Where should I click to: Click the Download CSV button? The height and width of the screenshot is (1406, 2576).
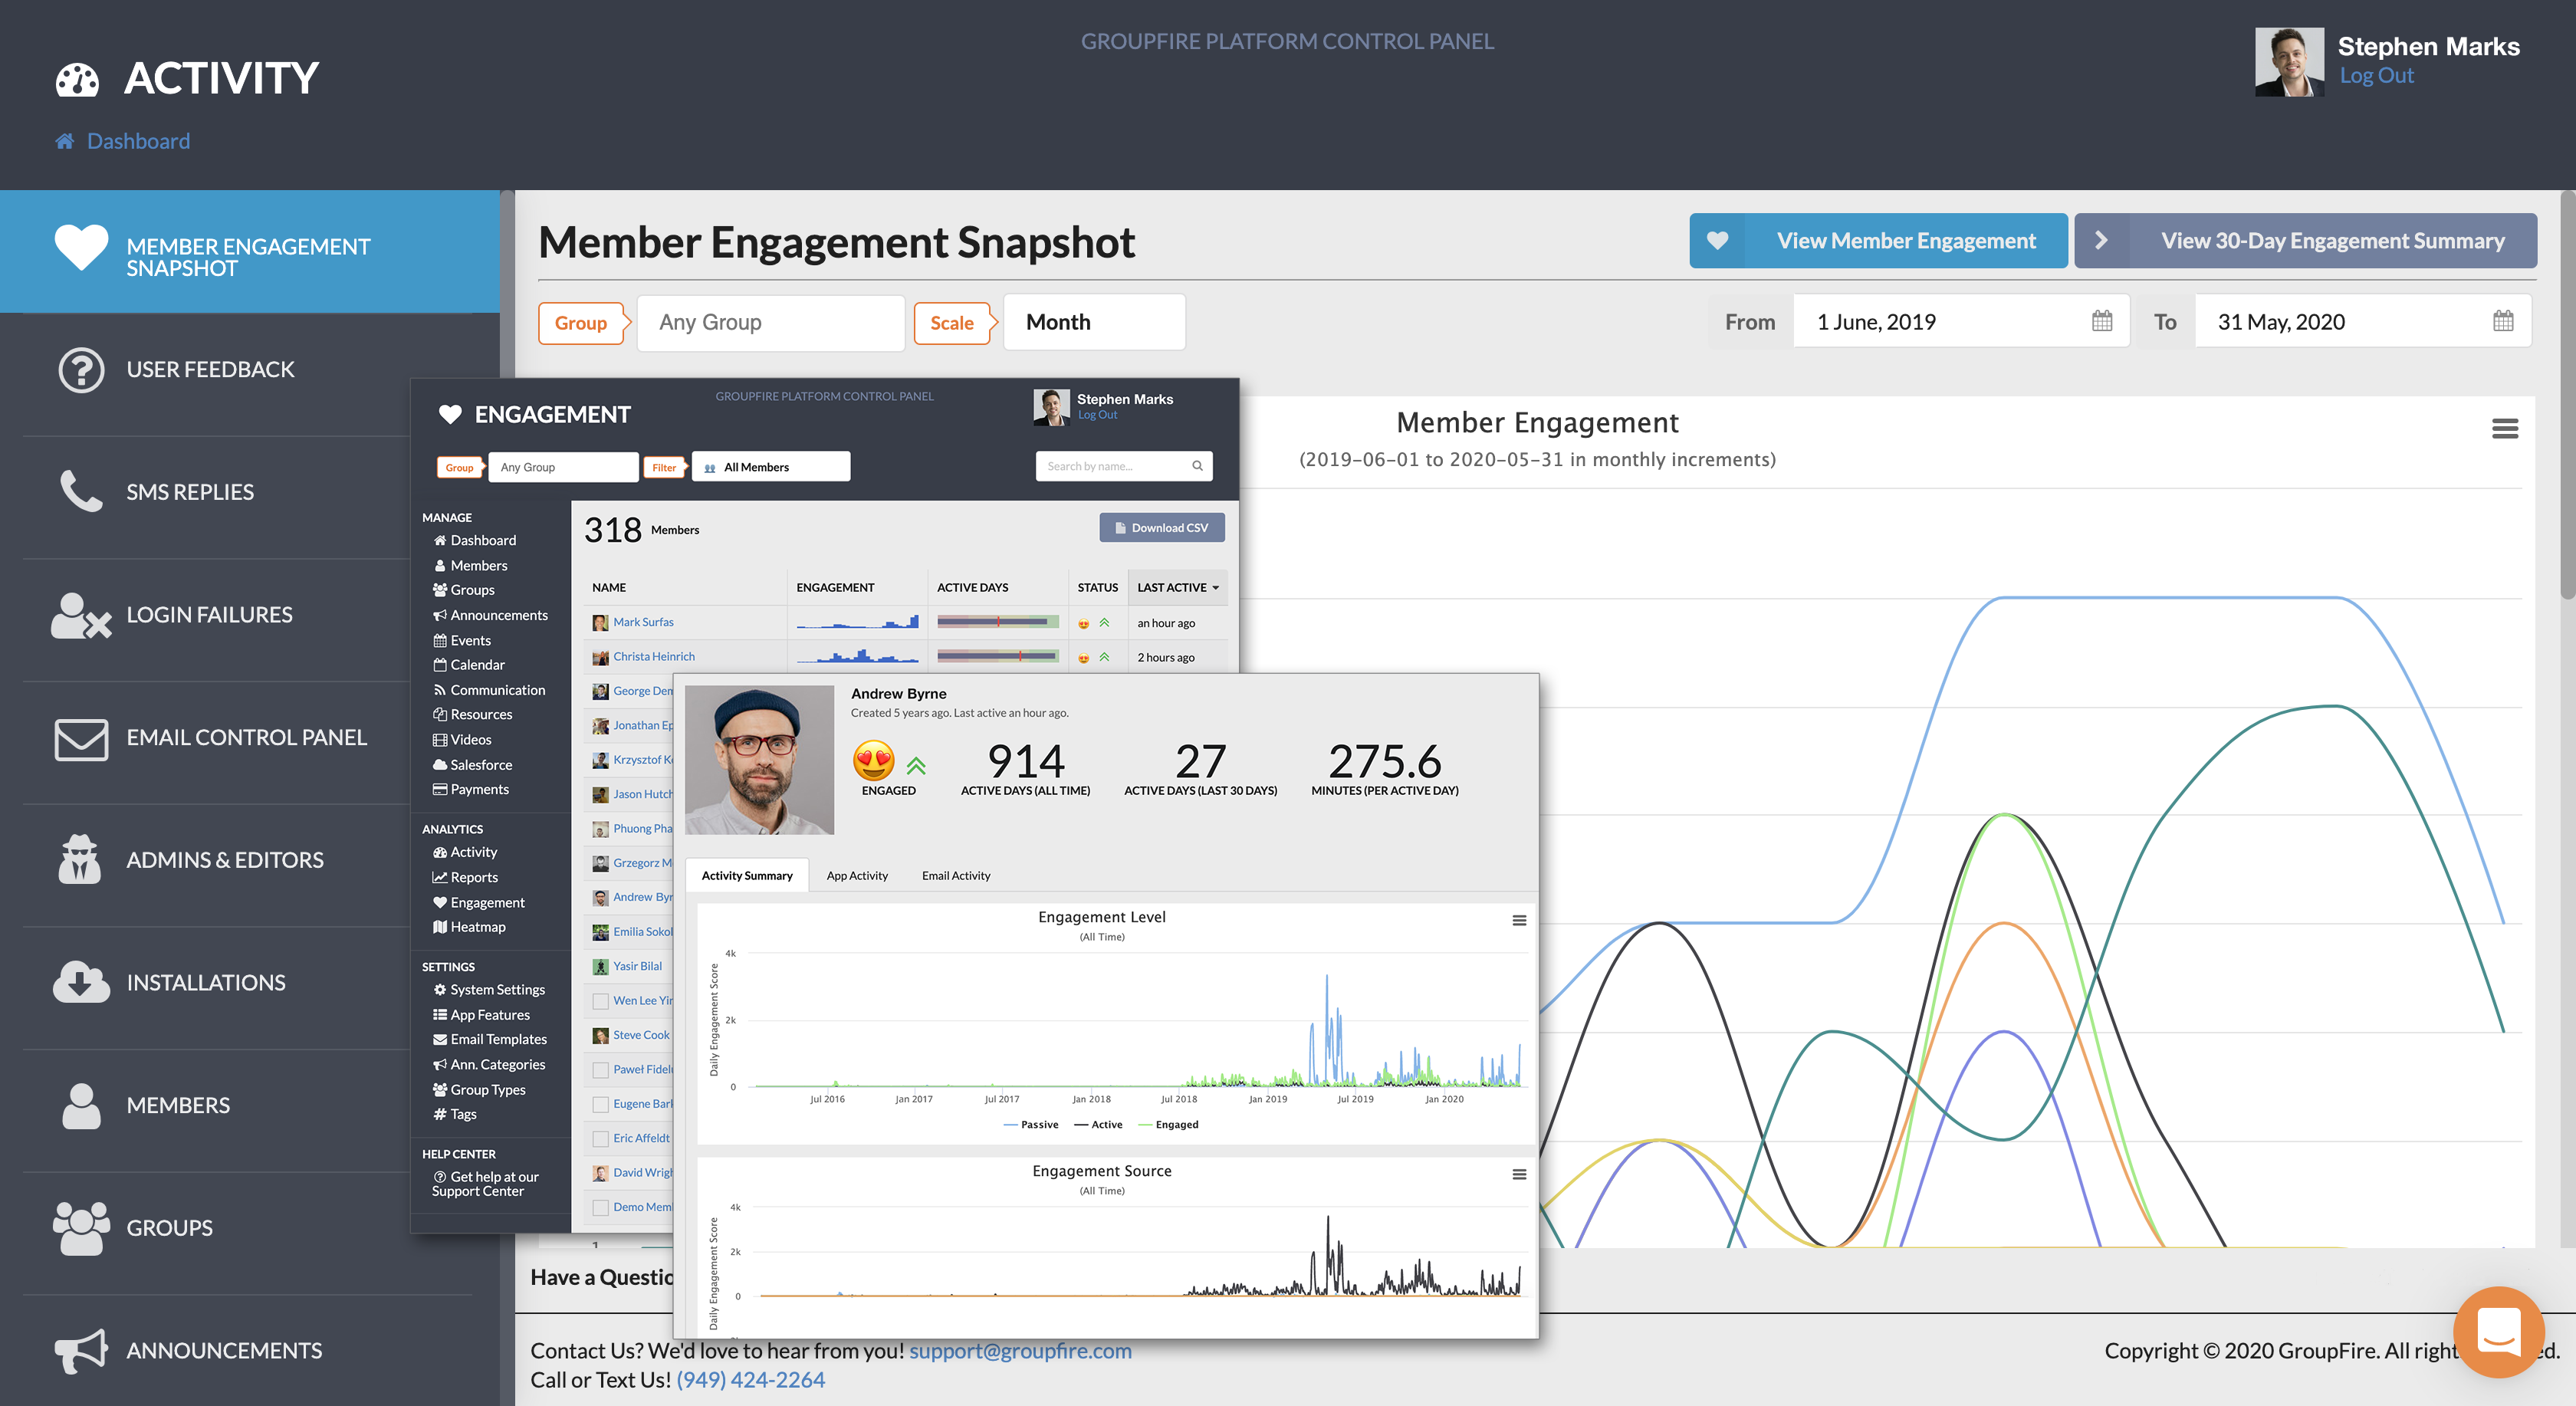pyautogui.click(x=1162, y=528)
